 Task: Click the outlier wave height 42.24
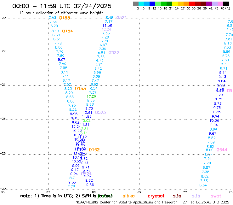tap(106, 29)
